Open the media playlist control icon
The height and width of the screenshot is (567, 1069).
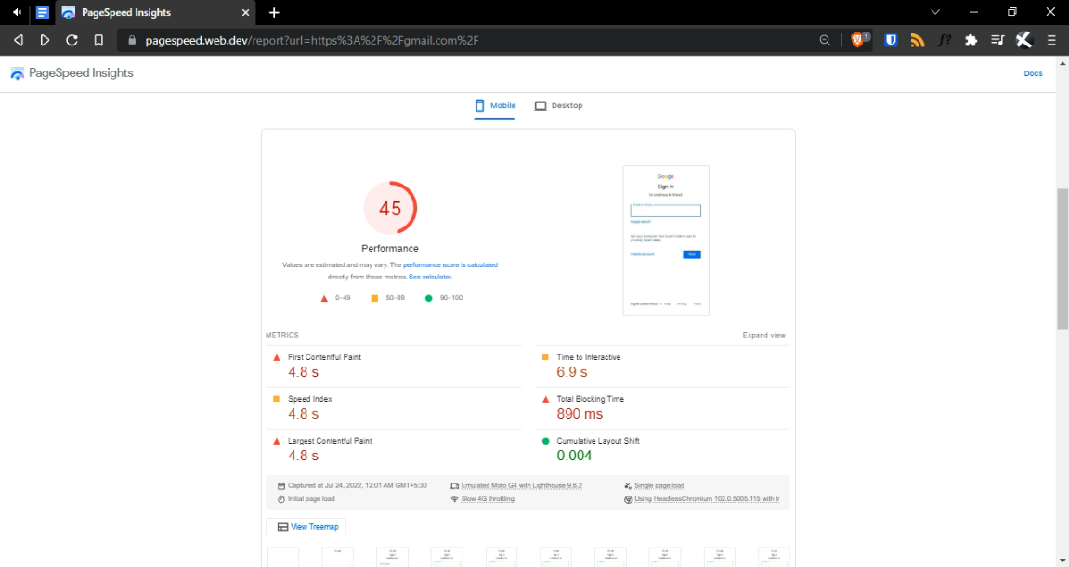click(997, 40)
